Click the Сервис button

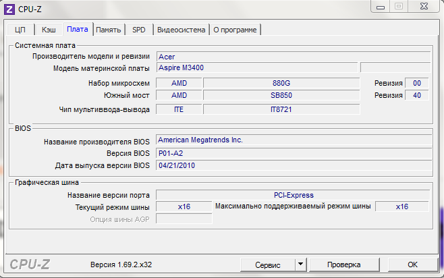click(268, 265)
